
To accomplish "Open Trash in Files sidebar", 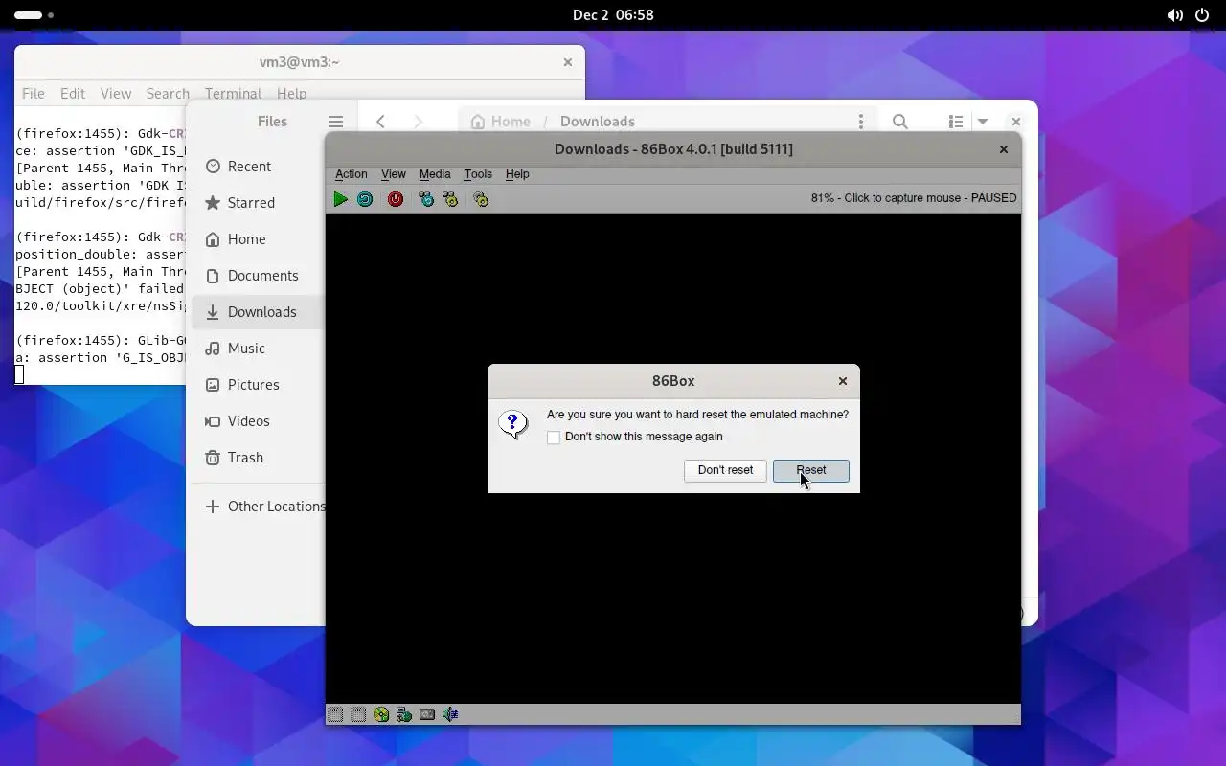I will (259, 458).
